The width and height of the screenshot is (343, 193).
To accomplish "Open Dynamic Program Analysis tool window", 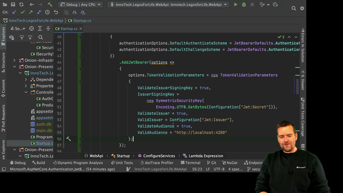I will [78, 163].
